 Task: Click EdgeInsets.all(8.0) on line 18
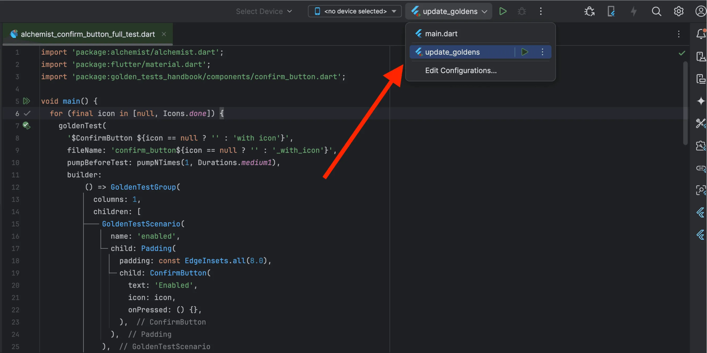(x=226, y=261)
